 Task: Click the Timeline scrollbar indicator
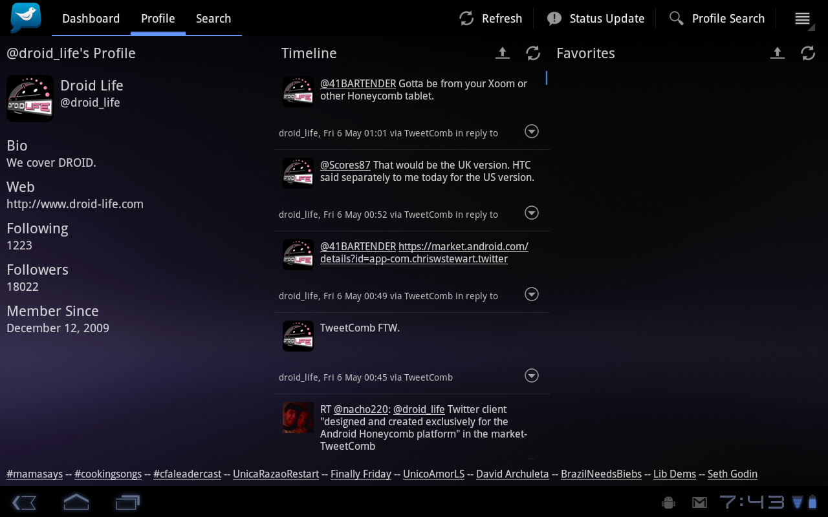click(547, 78)
